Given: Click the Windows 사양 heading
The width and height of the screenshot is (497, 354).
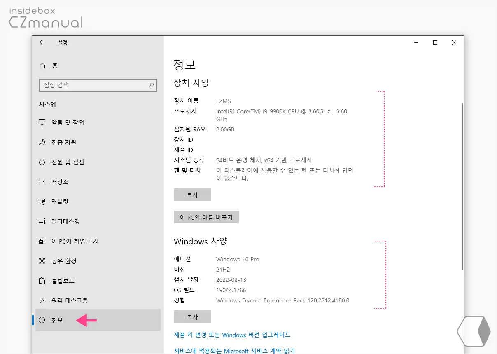Looking at the screenshot, I should pyautogui.click(x=201, y=241).
